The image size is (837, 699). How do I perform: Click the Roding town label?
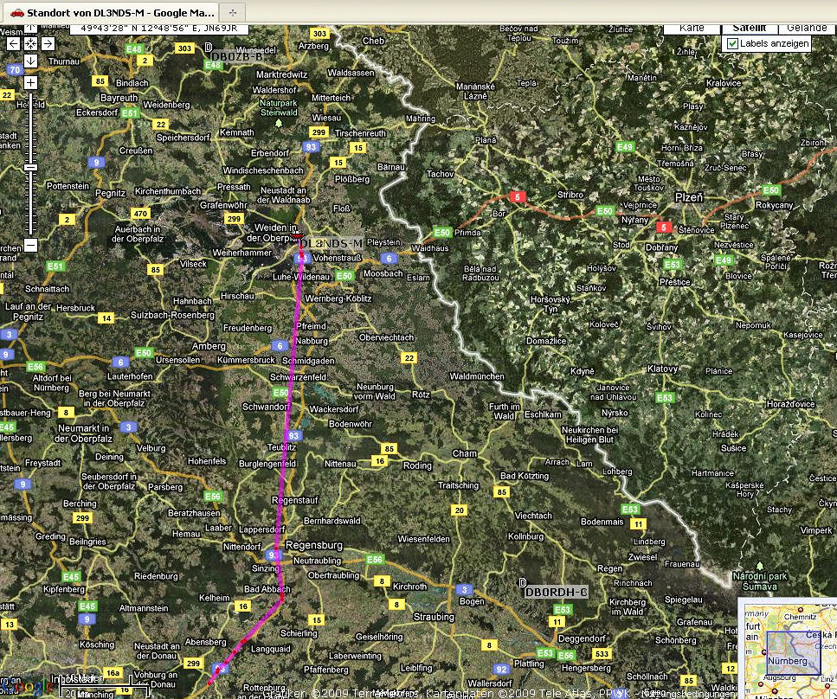pyautogui.click(x=417, y=465)
